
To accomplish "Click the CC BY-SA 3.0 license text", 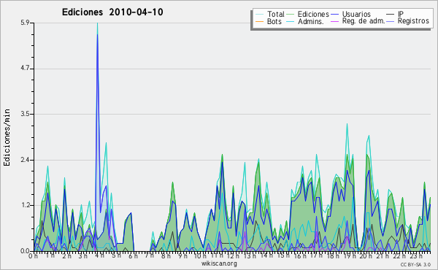I will point(415,265).
